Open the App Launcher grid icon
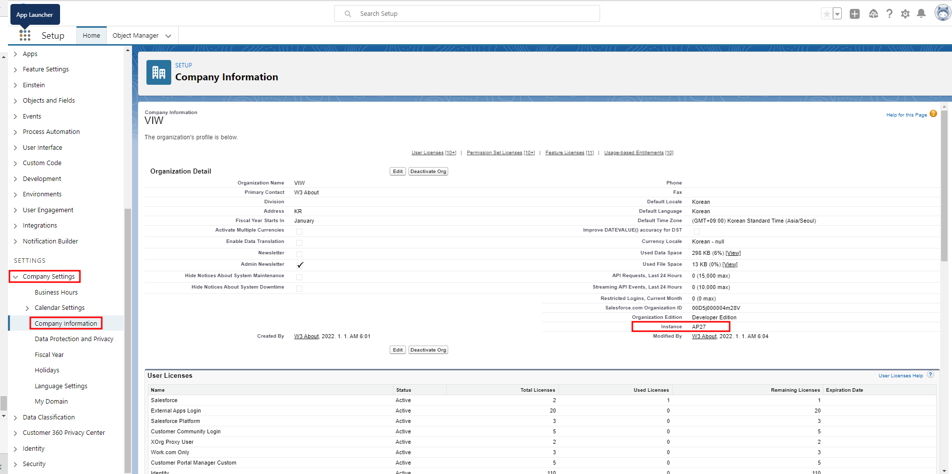This screenshot has height=474, width=952. [x=25, y=35]
